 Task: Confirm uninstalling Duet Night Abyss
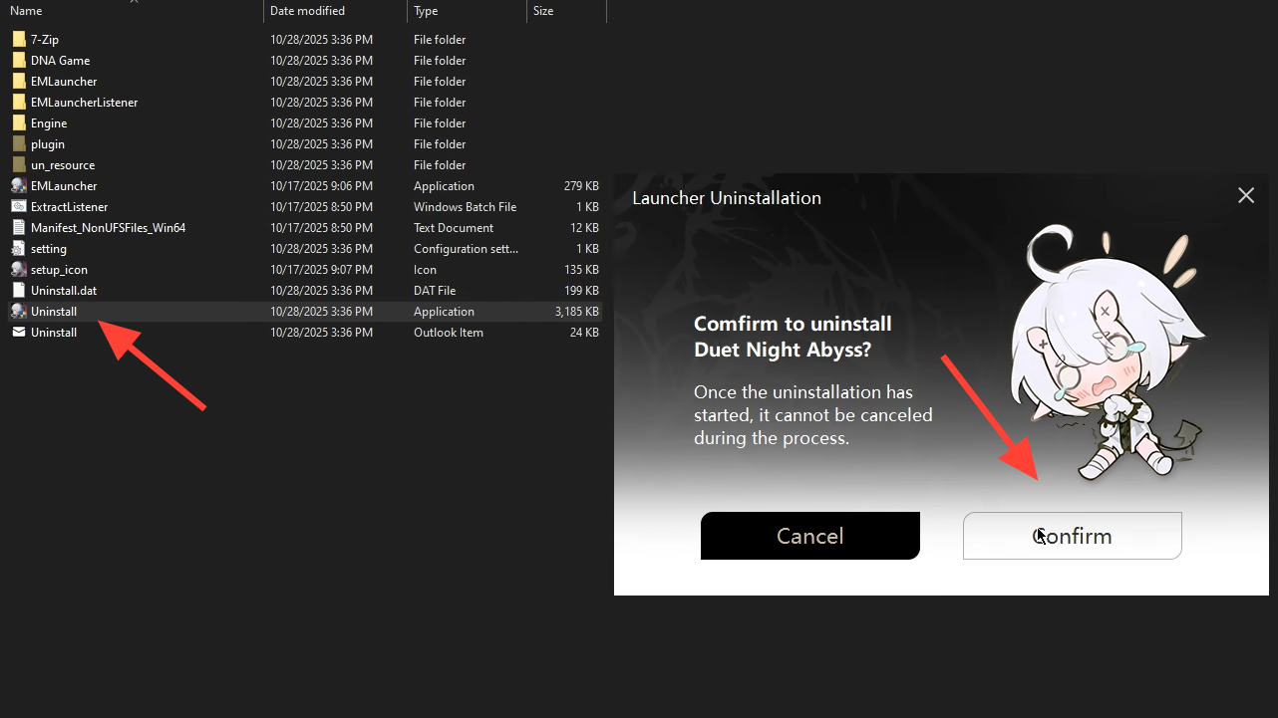point(1073,536)
